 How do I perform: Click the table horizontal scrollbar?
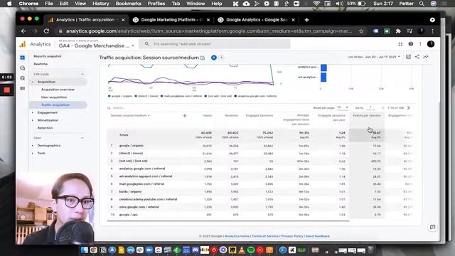point(228,221)
